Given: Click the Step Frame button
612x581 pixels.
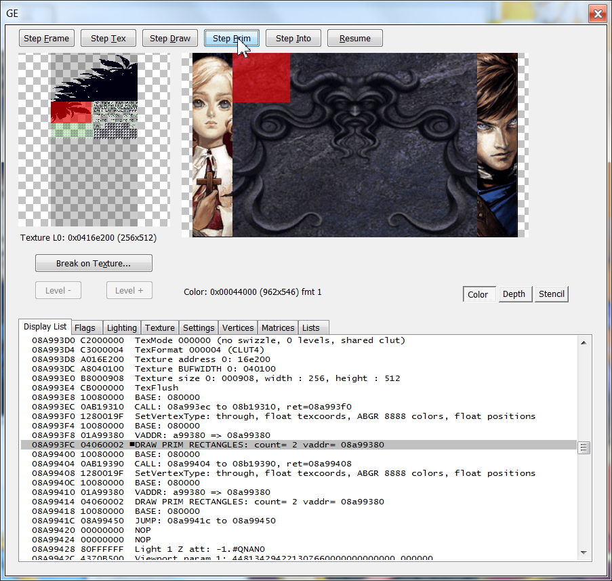Looking at the screenshot, I should tap(46, 39).
